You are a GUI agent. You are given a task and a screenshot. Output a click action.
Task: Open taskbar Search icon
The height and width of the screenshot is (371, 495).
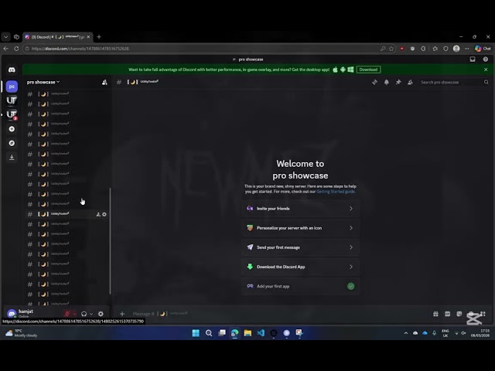209,333
